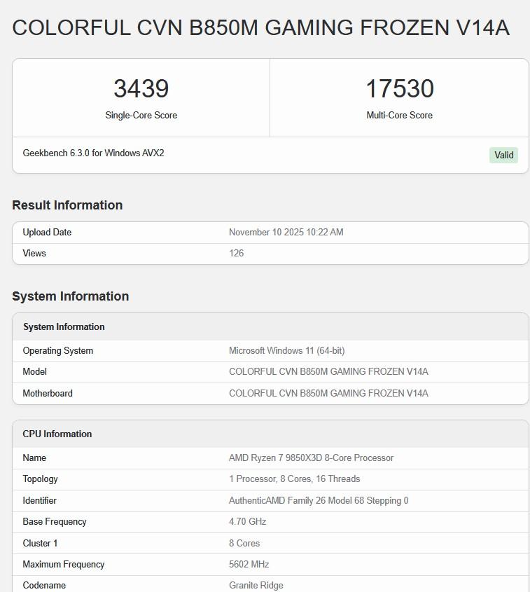The width and height of the screenshot is (530, 592).
Task: Select the single-core score value 3439
Action: tap(141, 89)
